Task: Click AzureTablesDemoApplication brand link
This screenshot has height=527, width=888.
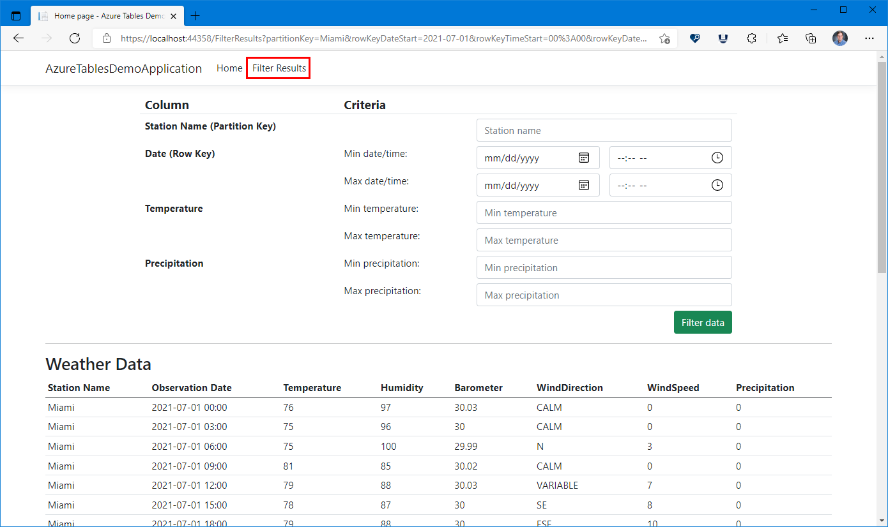Action: (123, 69)
